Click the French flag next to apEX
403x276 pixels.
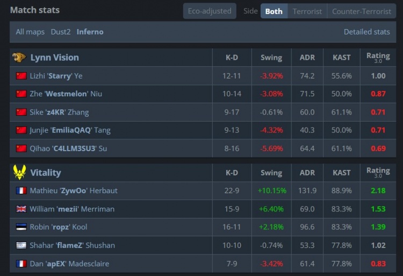click(x=21, y=264)
